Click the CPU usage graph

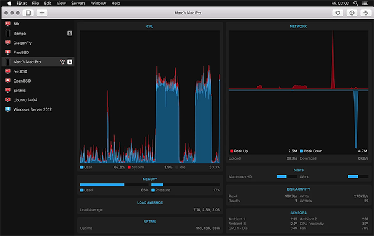[x=150, y=97]
